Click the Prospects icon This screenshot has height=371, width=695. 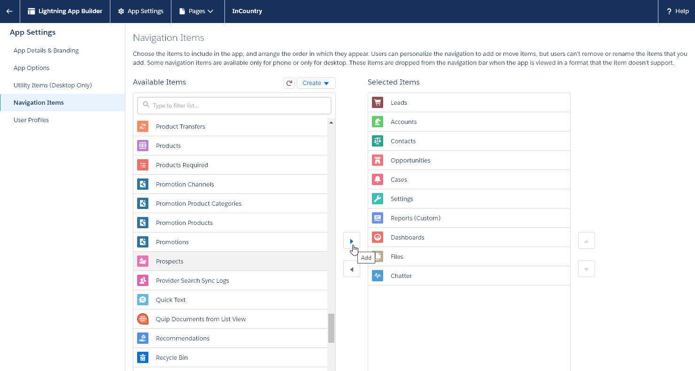click(143, 261)
